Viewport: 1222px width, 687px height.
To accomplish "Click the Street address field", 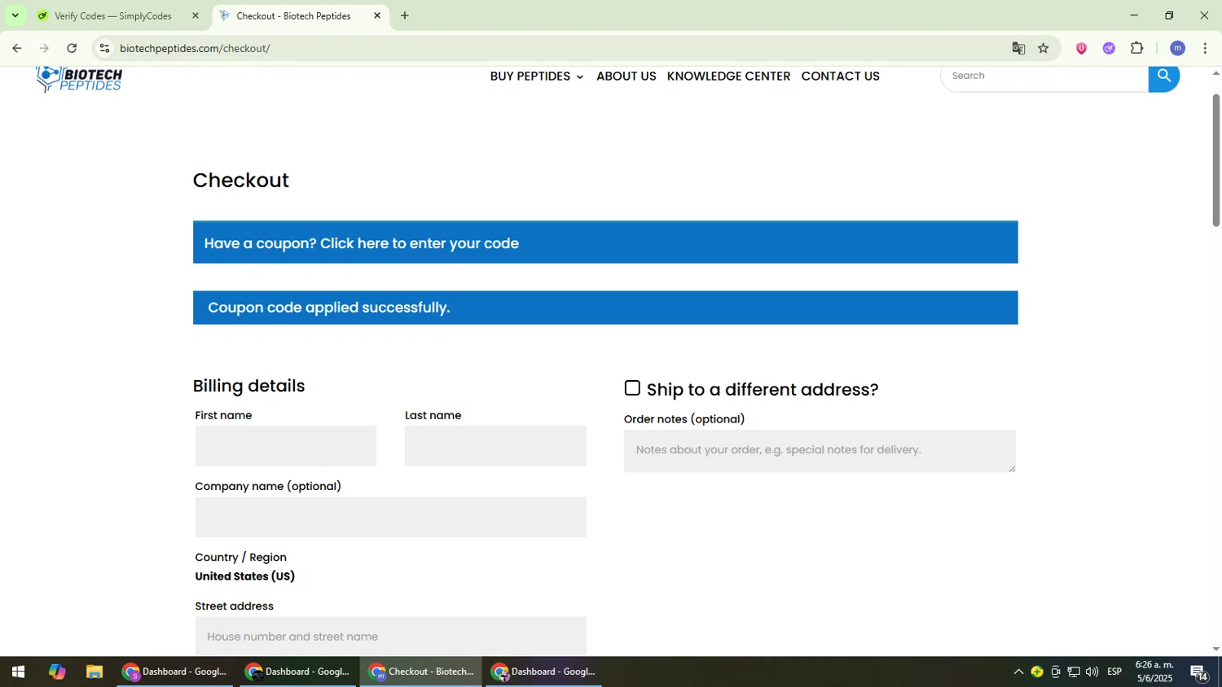I will [391, 637].
